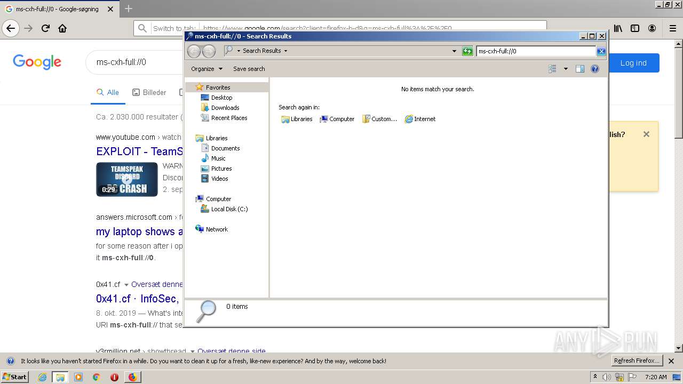Search again in Libraries
Image resolution: width=683 pixels, height=384 pixels.
297,119
